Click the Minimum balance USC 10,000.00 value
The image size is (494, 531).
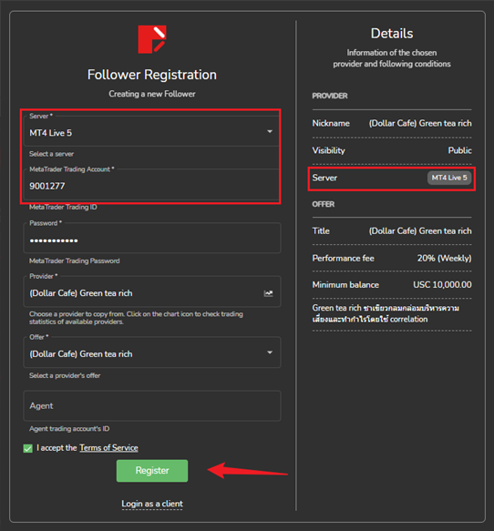[442, 285]
